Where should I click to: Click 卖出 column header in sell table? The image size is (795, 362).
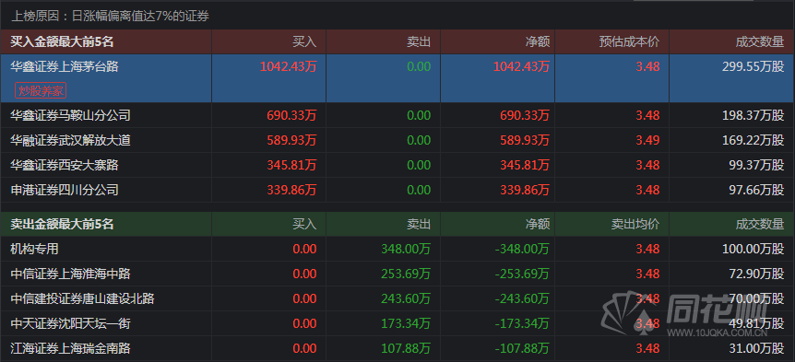[419, 224]
